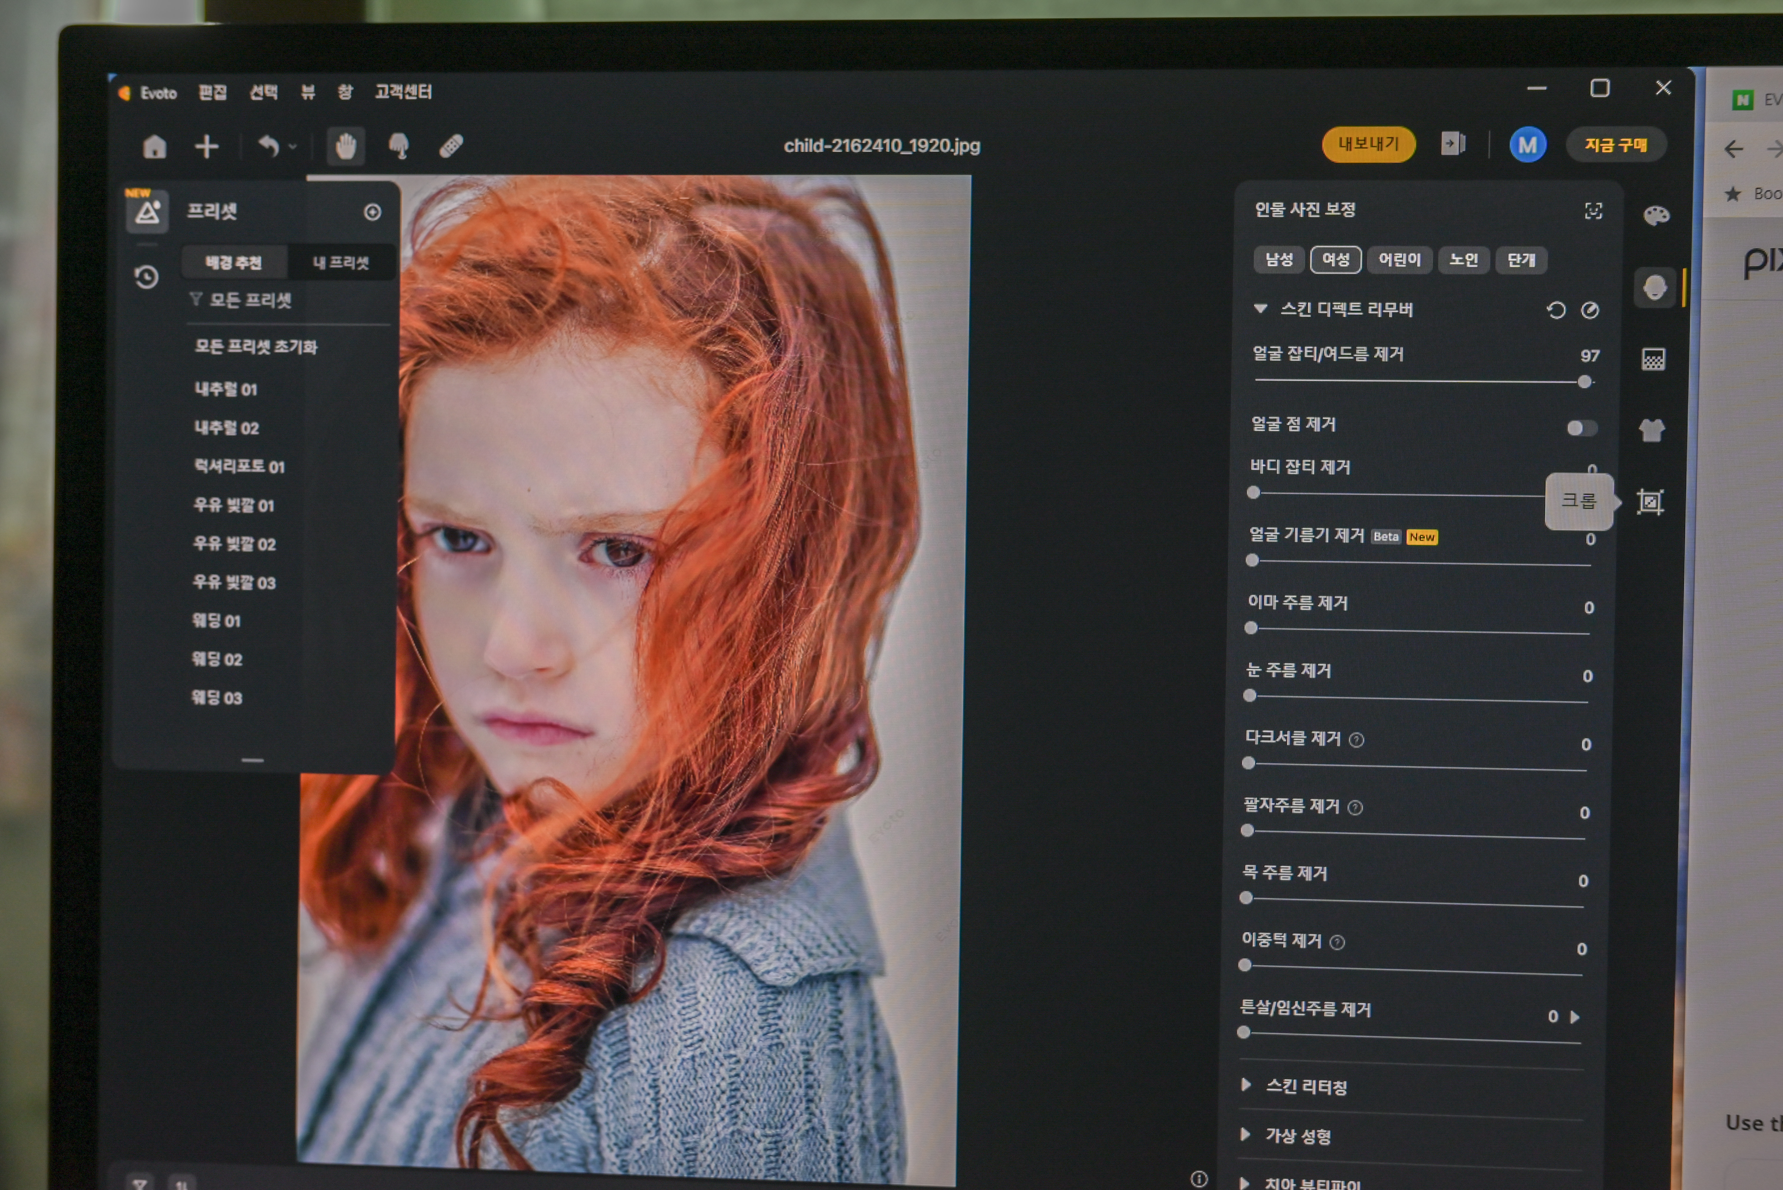Apply the 우유 빛깔 03 preset
The height and width of the screenshot is (1190, 1783).
(234, 583)
